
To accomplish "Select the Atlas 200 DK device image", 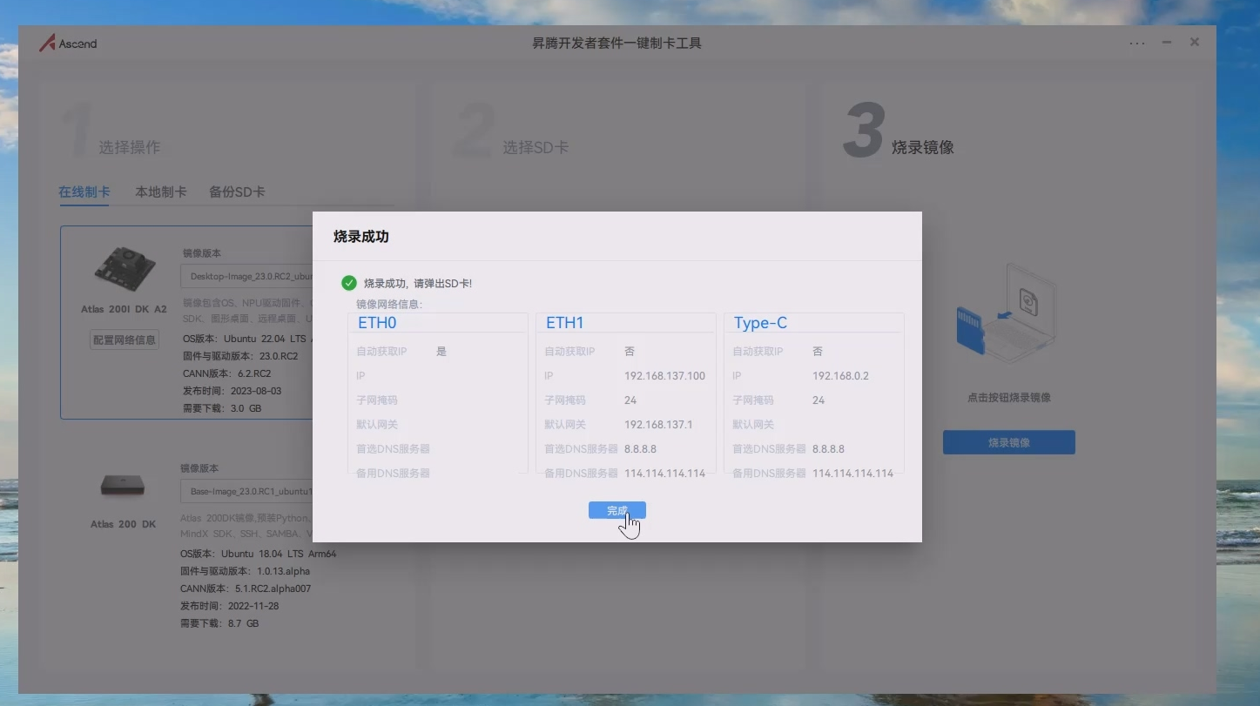I will click(x=123, y=485).
